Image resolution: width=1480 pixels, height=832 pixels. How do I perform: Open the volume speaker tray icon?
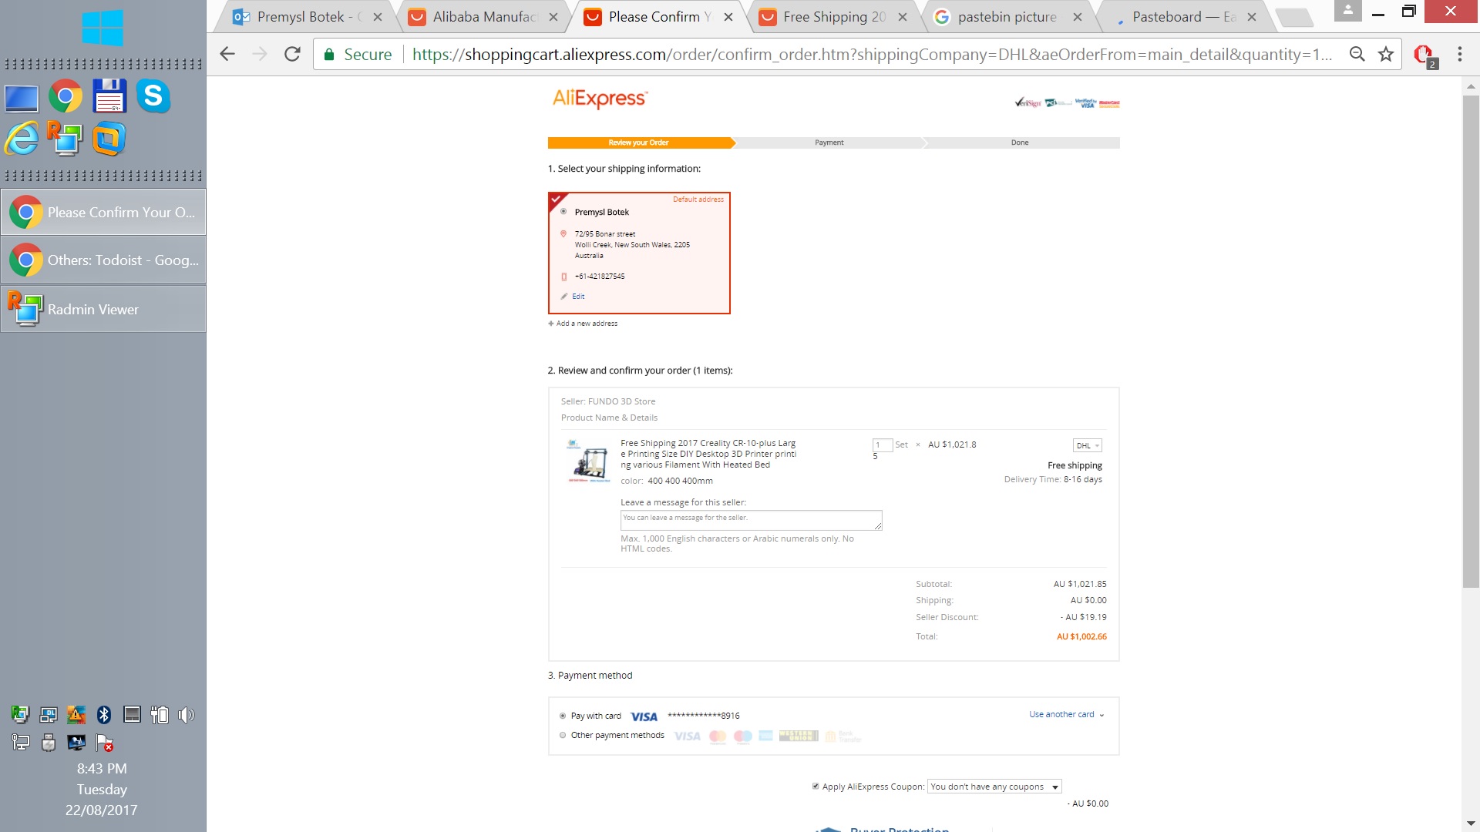click(187, 715)
